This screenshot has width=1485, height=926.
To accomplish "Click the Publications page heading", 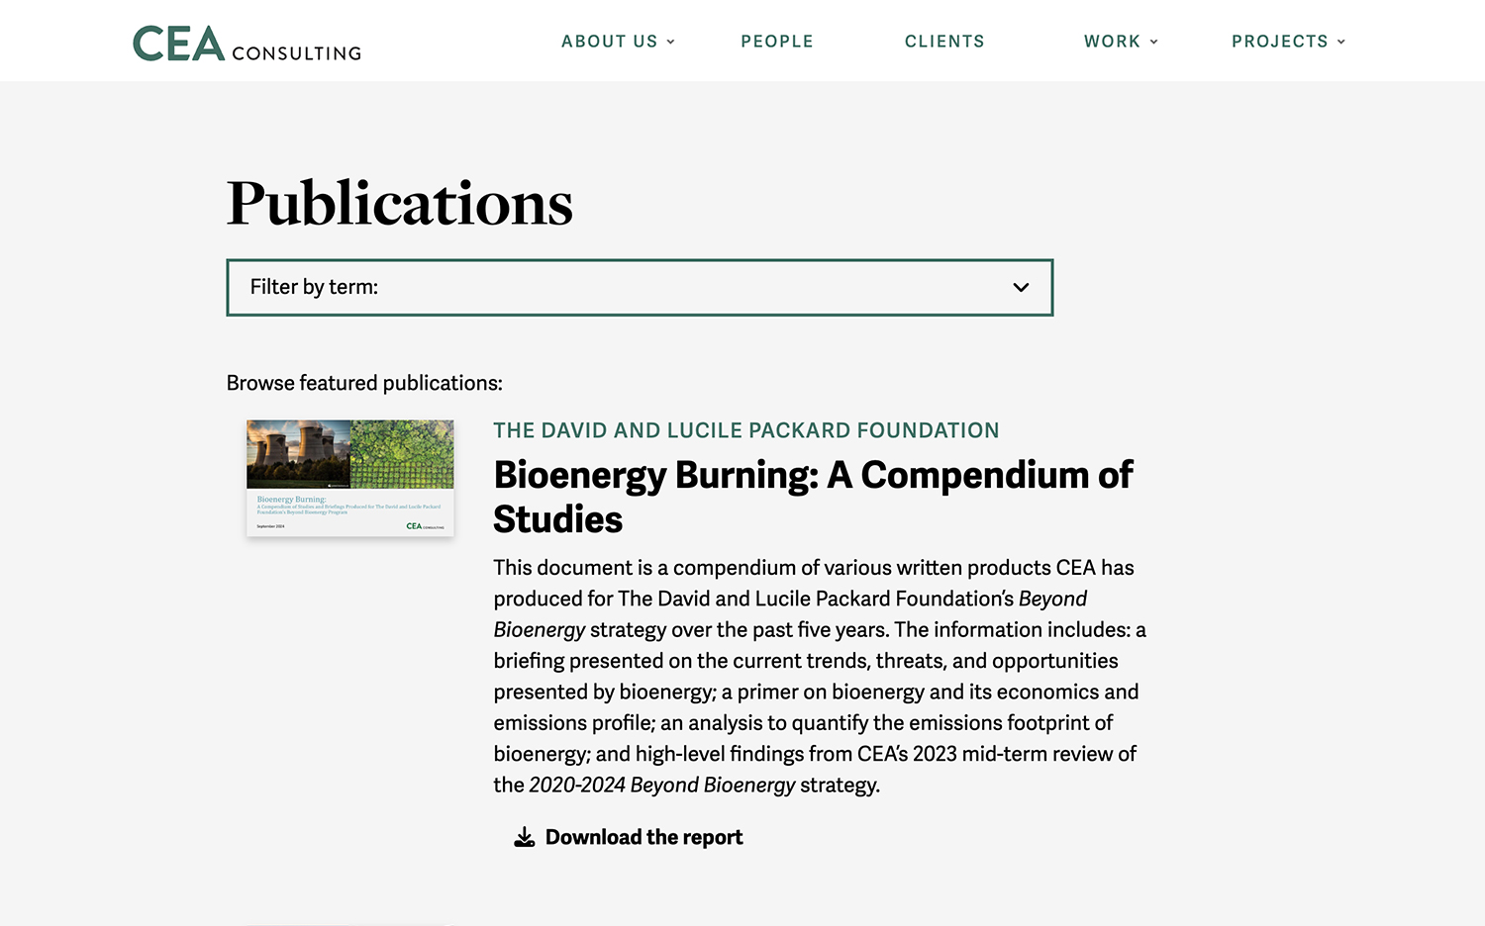I will 400,204.
